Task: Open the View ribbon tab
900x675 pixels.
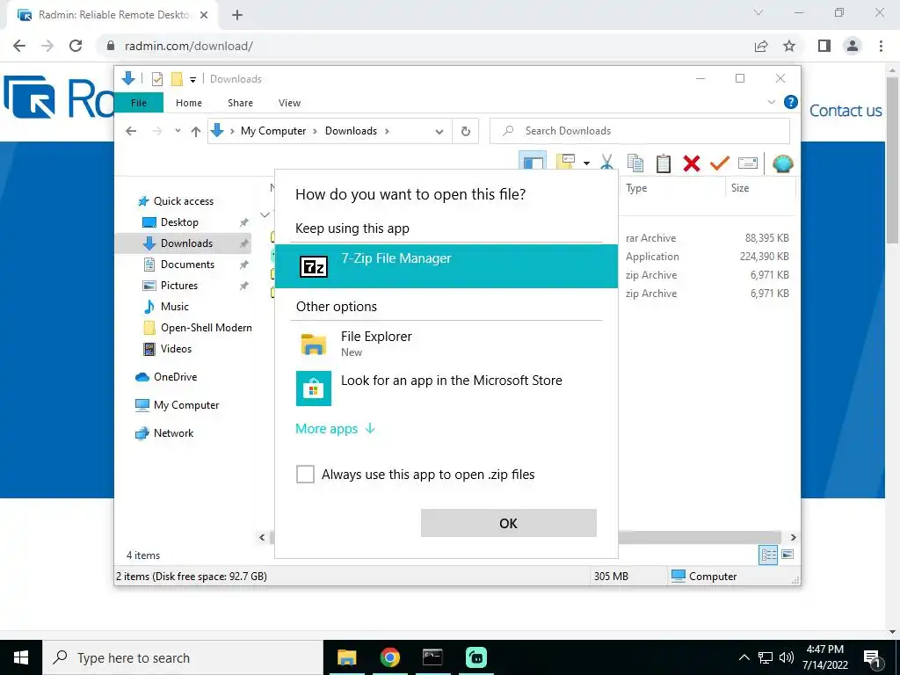Action: 289,103
